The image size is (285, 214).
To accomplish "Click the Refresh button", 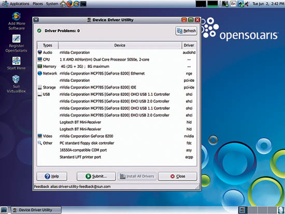I will click(x=187, y=31).
